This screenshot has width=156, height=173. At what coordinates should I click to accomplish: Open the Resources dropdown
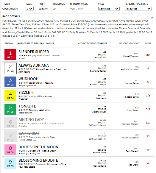[138, 9]
